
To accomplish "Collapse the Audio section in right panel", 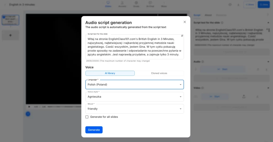I will pos(268,62).
